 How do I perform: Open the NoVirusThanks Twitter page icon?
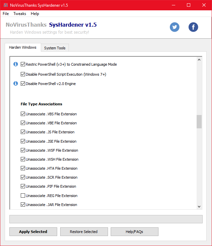(x=175, y=27)
